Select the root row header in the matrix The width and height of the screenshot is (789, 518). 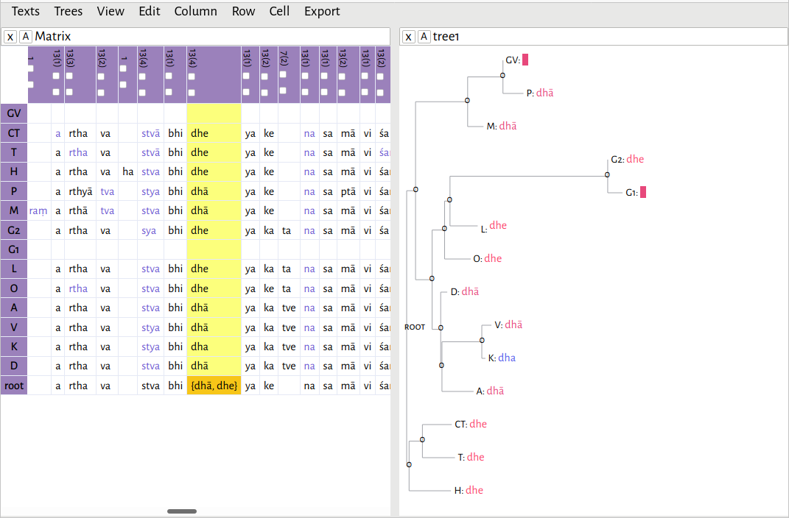[13, 385]
